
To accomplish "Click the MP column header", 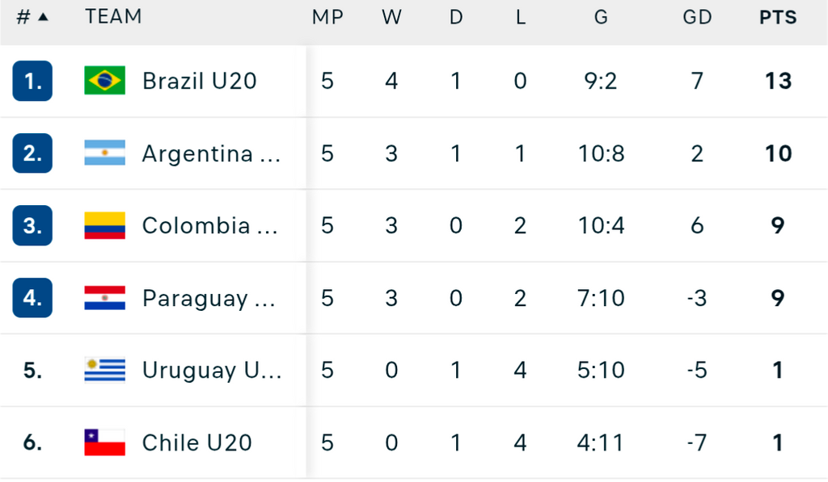I will (x=327, y=17).
